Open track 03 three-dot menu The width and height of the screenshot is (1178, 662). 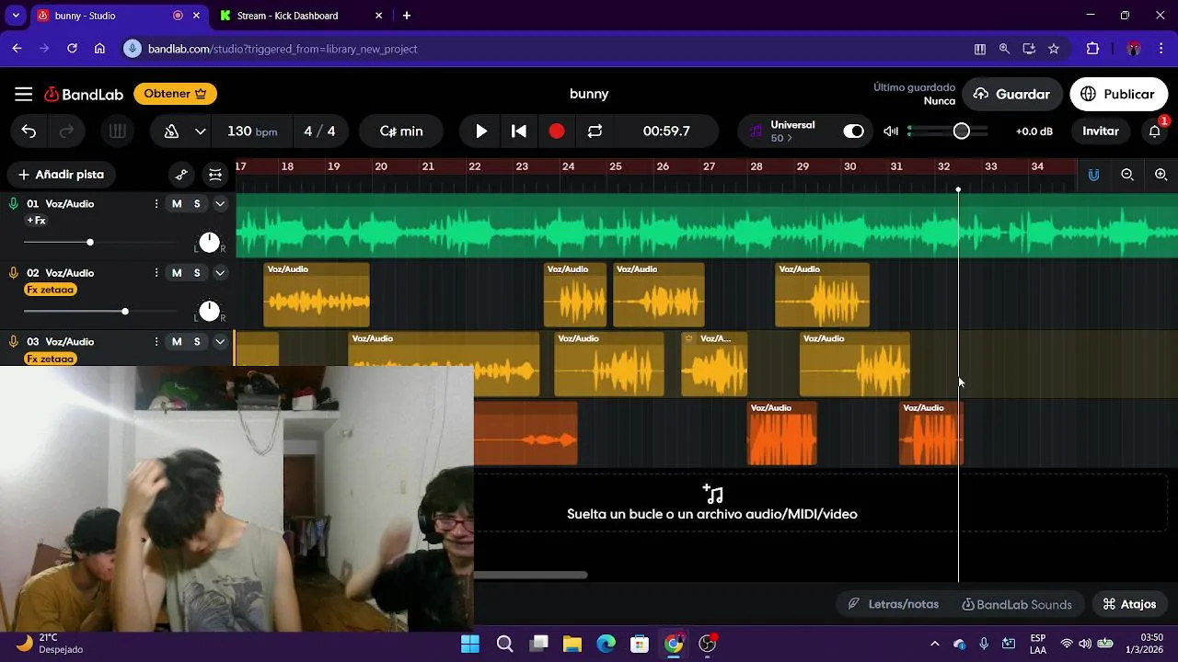(x=156, y=342)
